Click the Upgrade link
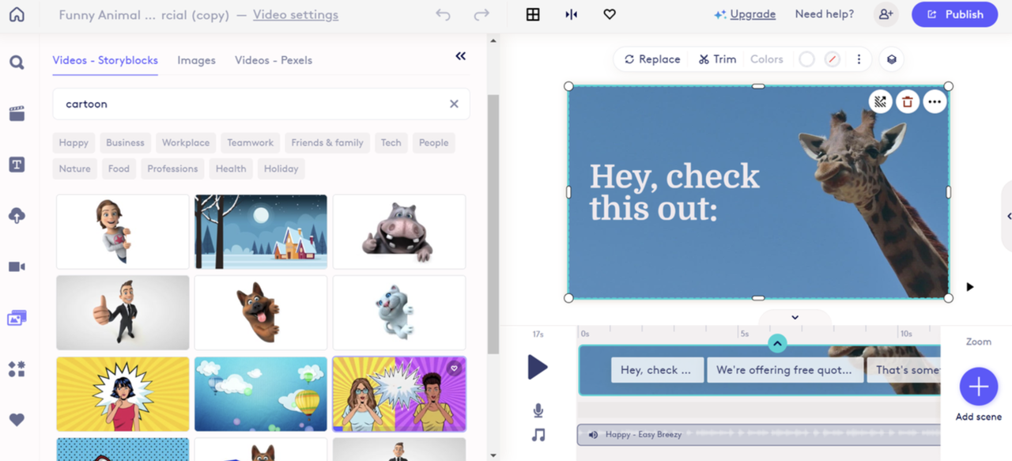 pos(753,14)
